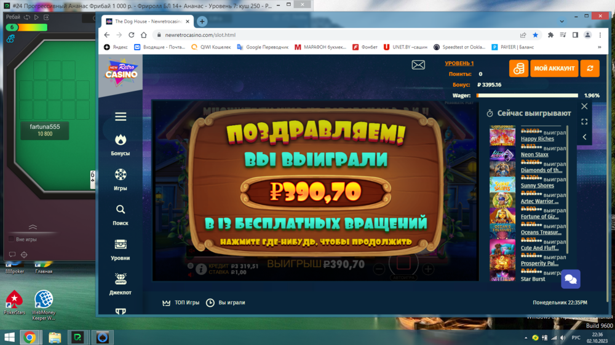The height and width of the screenshot is (345, 615).
Task: Open the mail envelope messages icon
Action: click(418, 65)
